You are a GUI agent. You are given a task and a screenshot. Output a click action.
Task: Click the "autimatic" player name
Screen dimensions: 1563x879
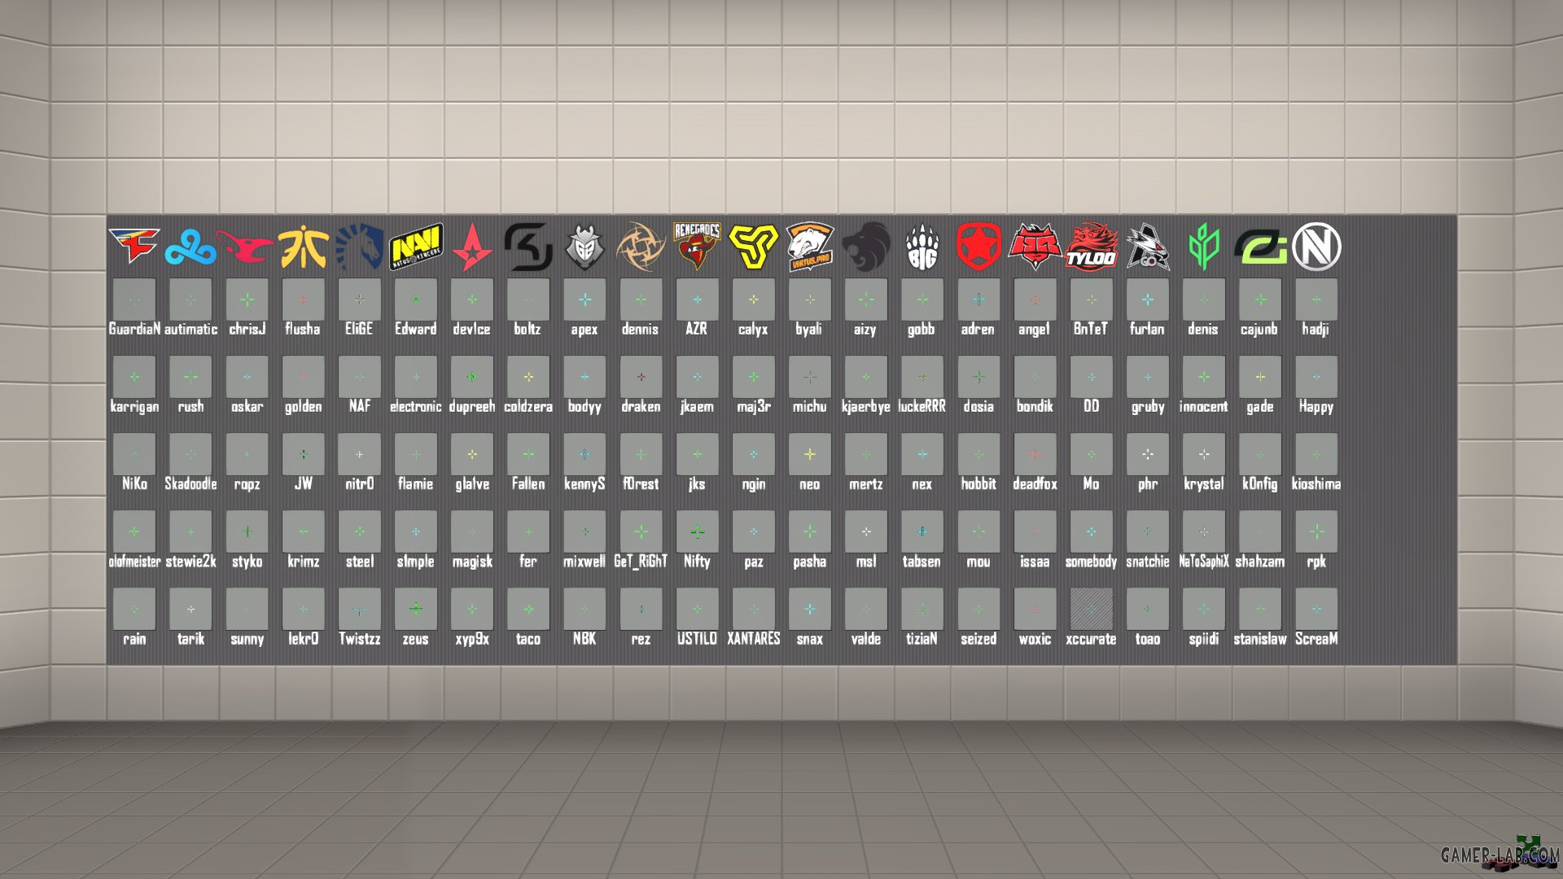pyautogui.click(x=190, y=329)
